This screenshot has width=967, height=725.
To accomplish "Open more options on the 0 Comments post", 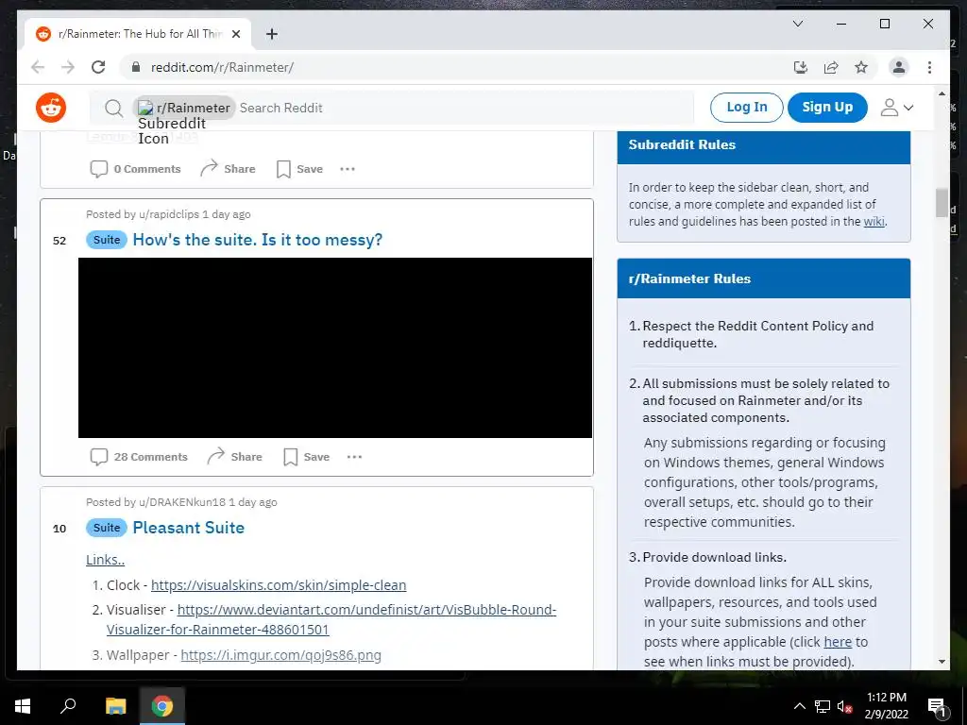I will tap(348, 169).
